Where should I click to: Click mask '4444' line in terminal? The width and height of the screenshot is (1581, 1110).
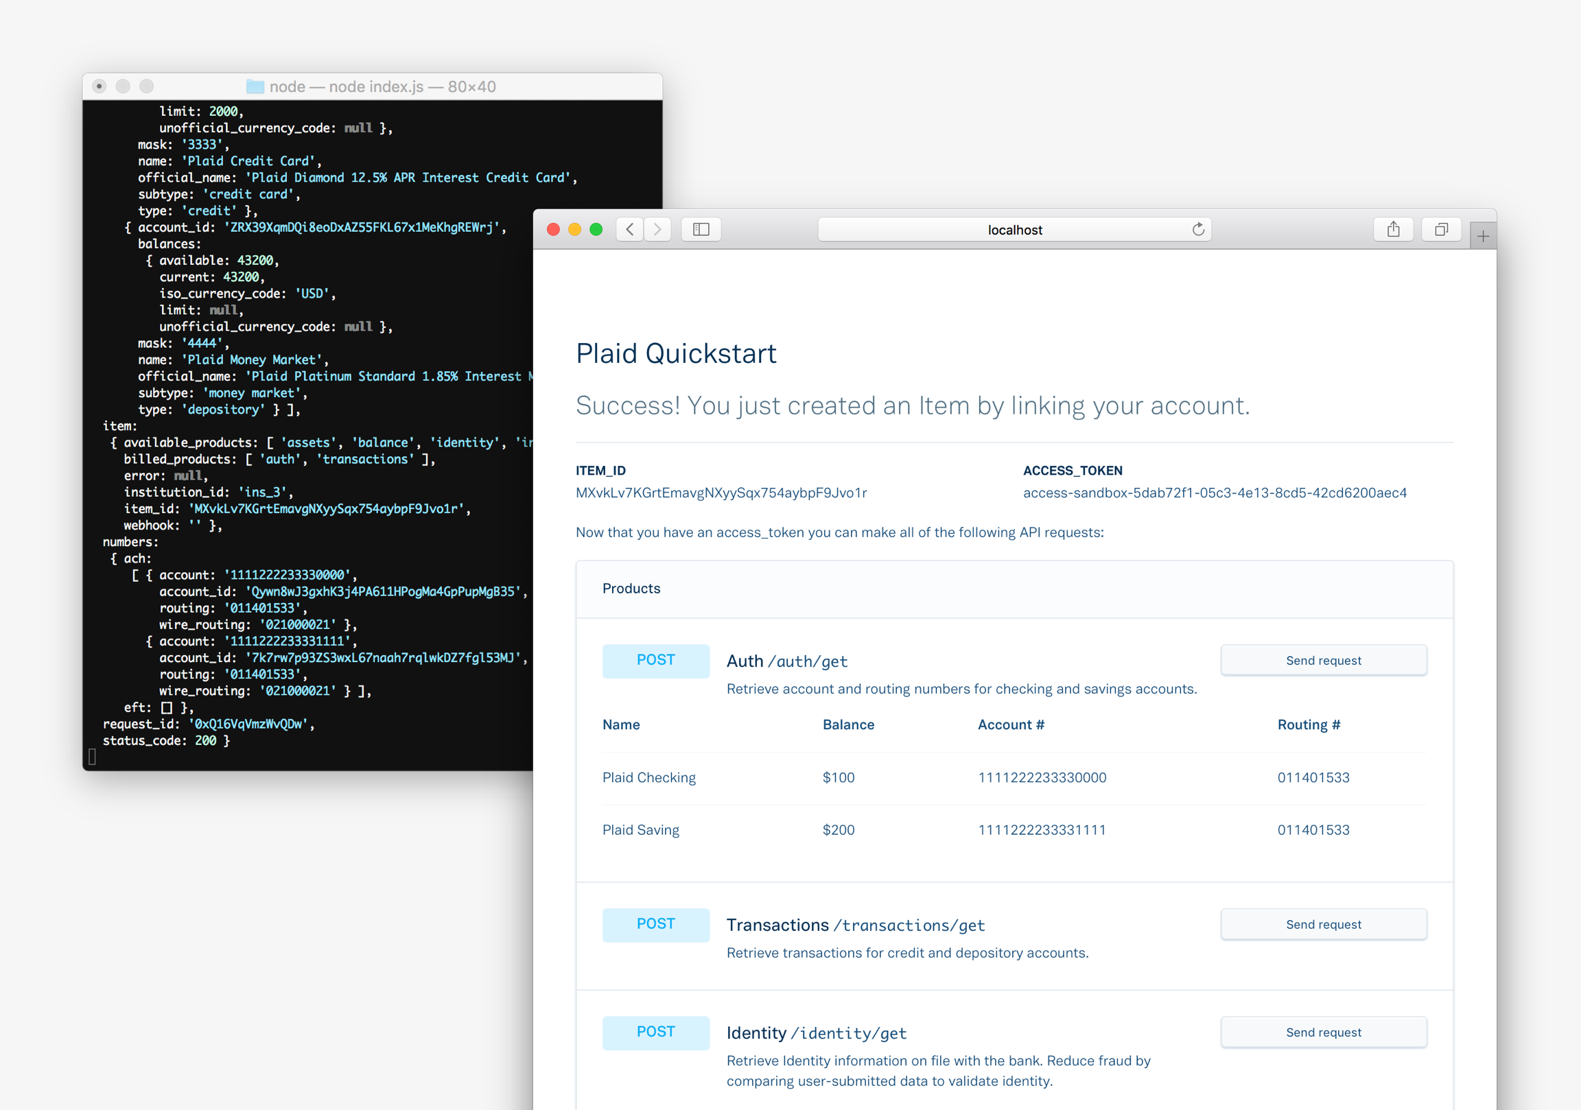(183, 343)
